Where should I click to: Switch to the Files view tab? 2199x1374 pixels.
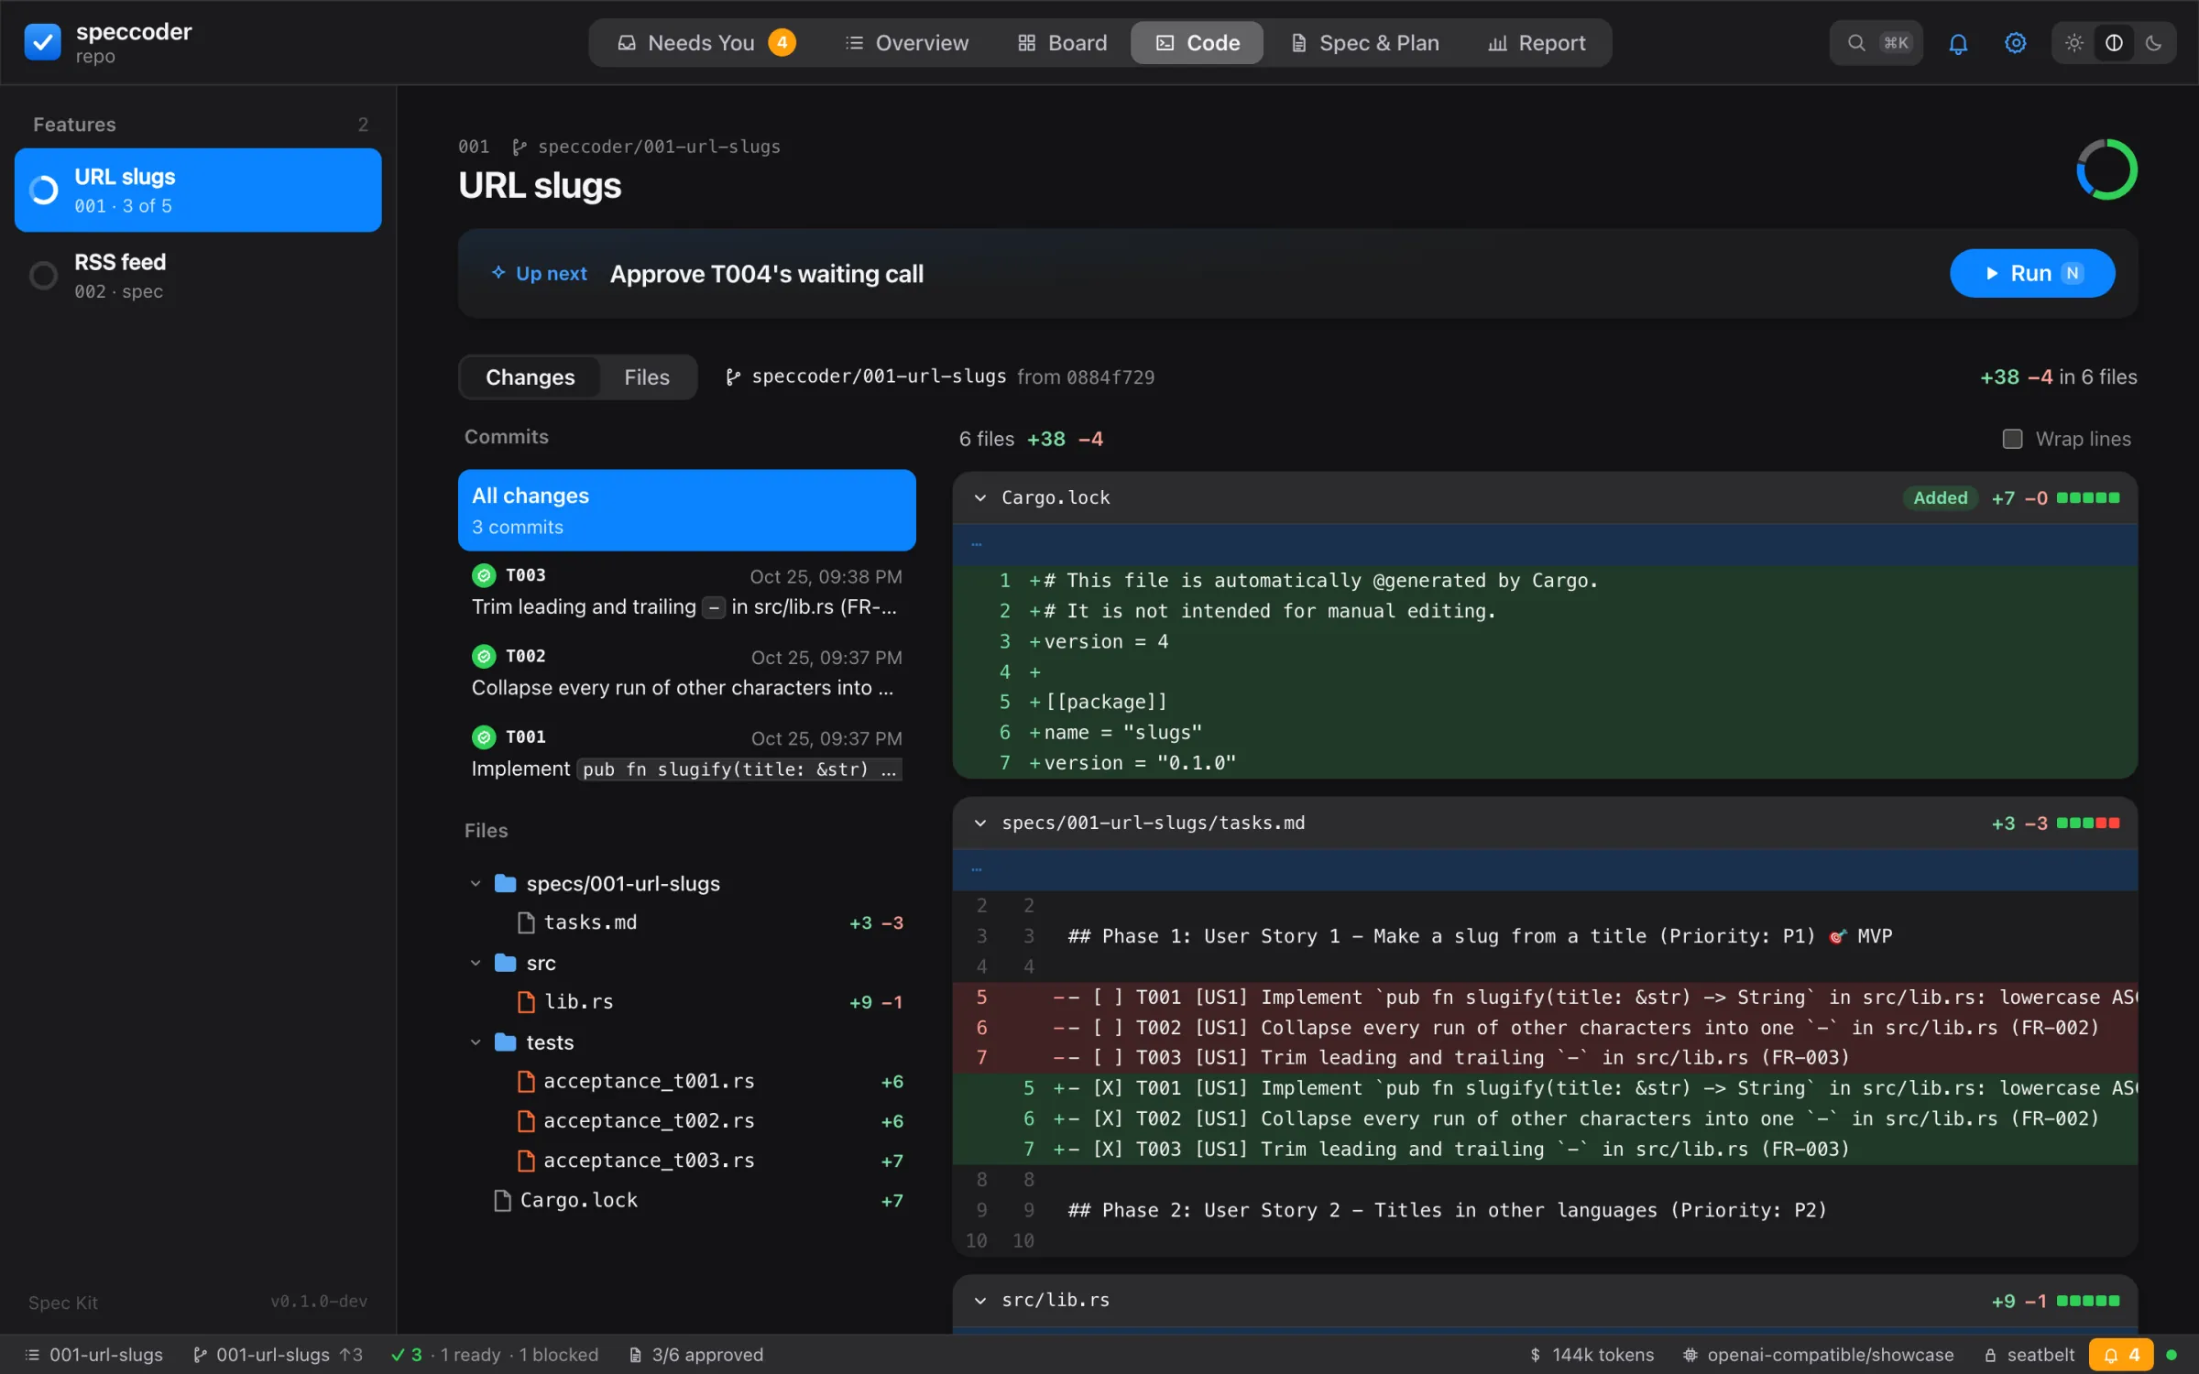[x=647, y=377]
